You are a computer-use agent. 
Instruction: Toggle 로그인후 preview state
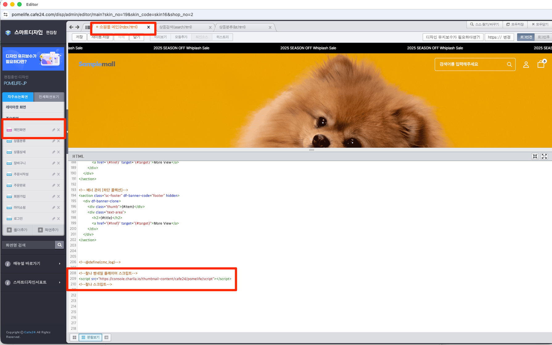coord(543,37)
